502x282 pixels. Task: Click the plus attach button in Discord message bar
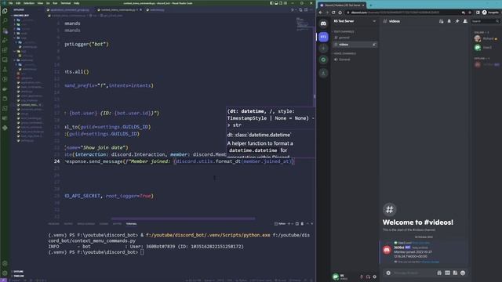coord(388,273)
